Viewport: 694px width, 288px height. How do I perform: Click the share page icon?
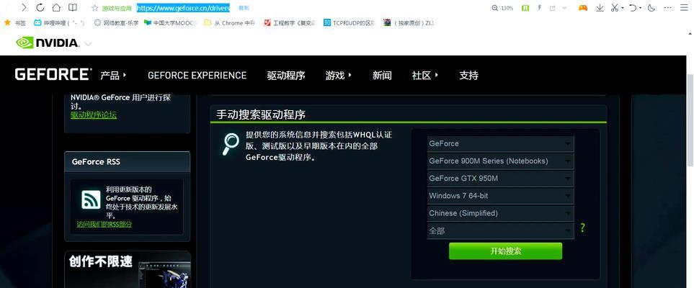pos(552,8)
